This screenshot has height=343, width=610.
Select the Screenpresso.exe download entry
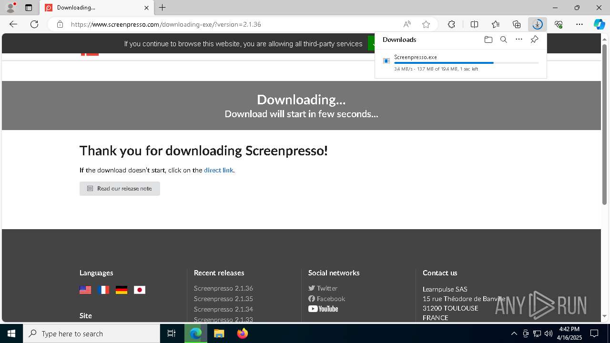click(461, 63)
